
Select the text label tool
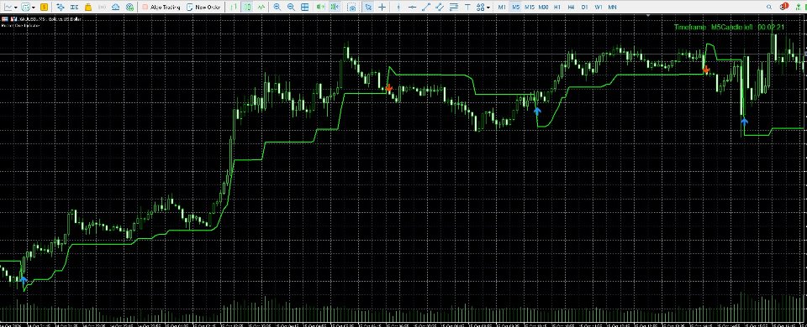coord(467,8)
